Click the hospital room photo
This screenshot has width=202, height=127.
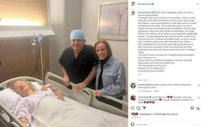click(x=64, y=63)
